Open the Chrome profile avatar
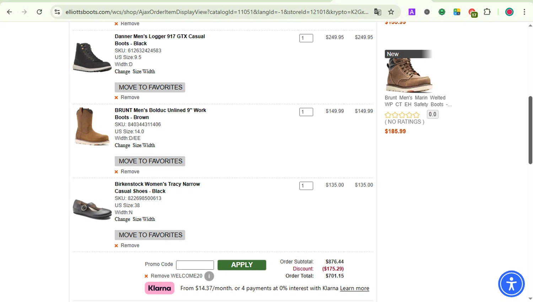This screenshot has width=533, height=302. (x=509, y=12)
